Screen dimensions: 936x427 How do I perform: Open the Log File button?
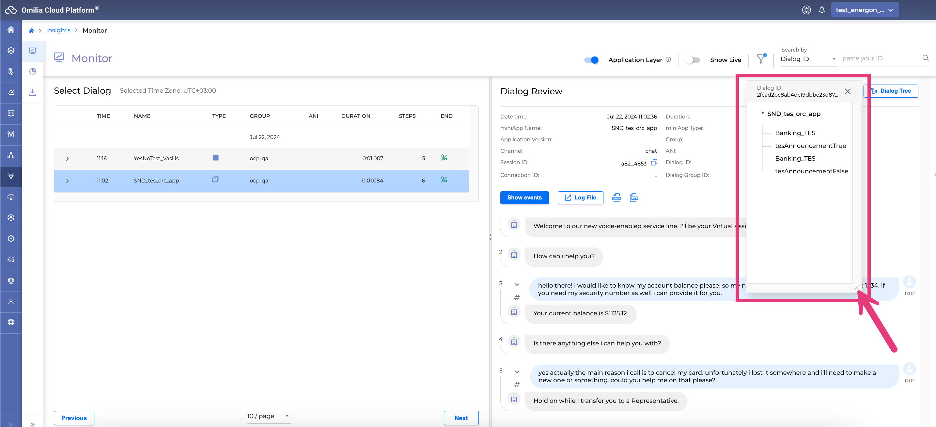580,198
